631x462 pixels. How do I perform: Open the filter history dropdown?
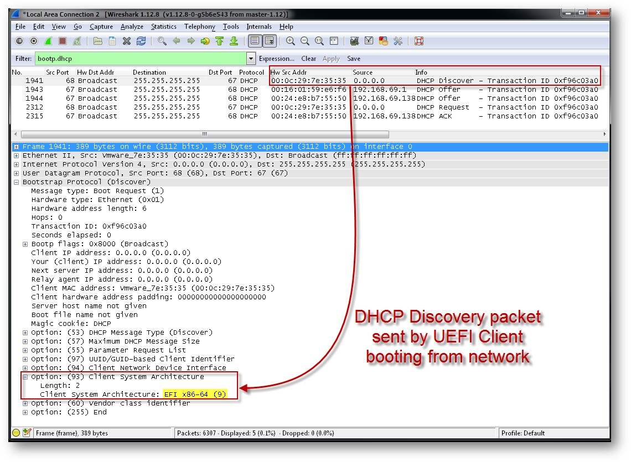251,58
